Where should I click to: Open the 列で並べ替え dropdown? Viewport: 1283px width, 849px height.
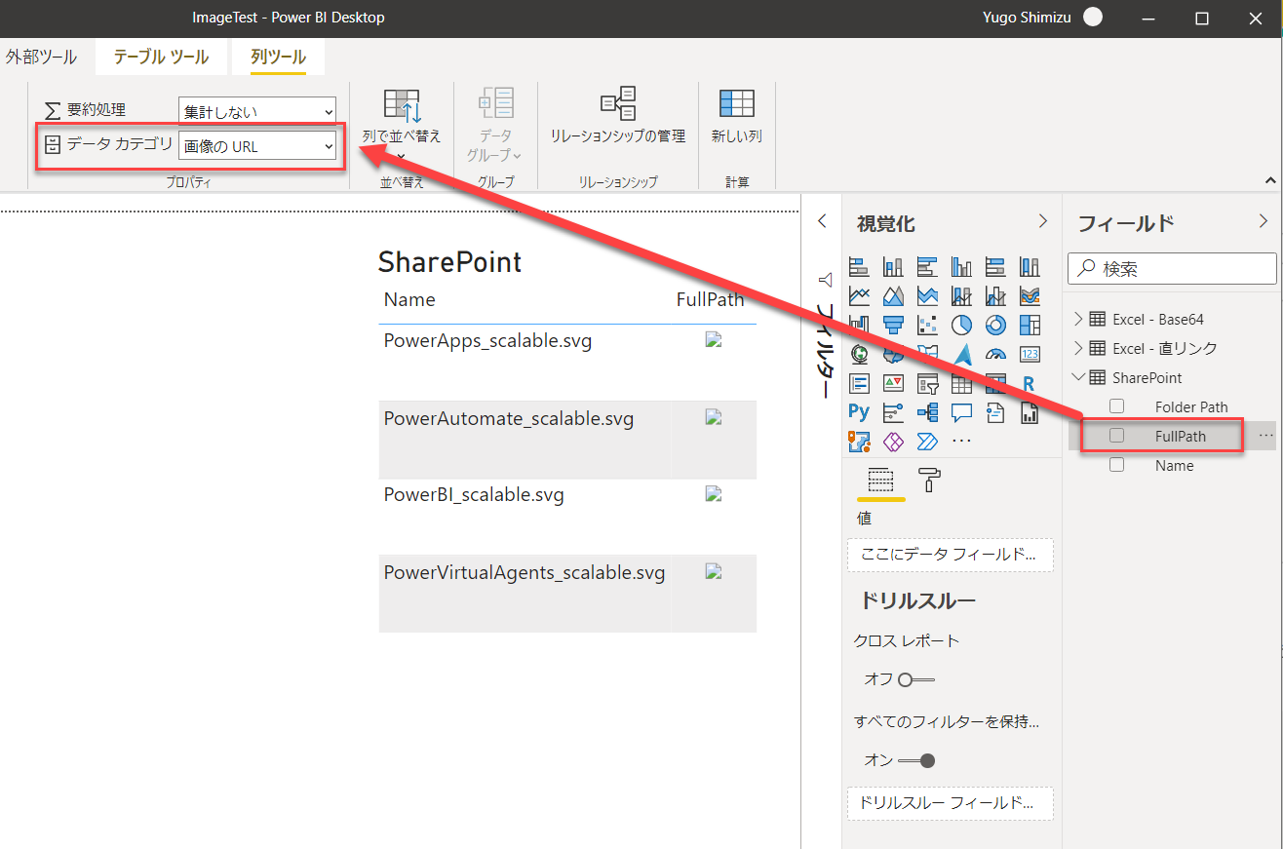click(402, 126)
